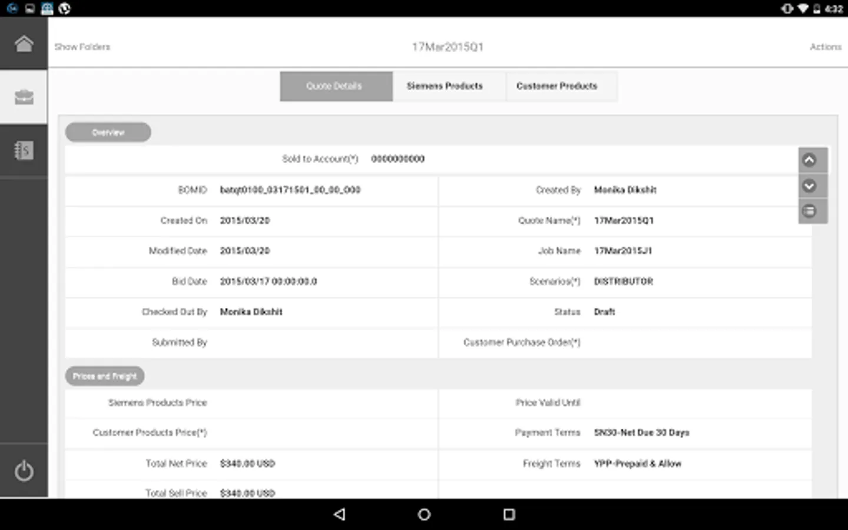848x530 pixels.
Task: Click the Checked Out By value Monika Dikshit
Action: tap(251, 312)
